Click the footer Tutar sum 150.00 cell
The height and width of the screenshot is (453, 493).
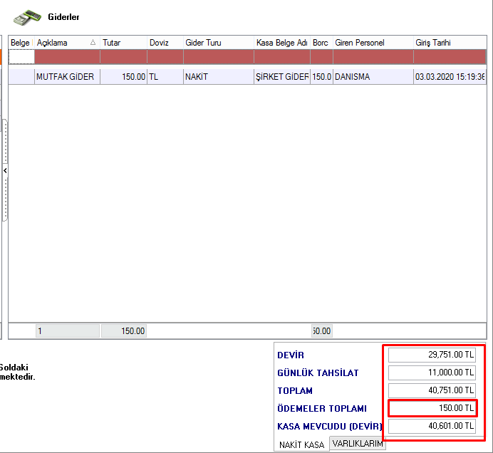(x=124, y=331)
